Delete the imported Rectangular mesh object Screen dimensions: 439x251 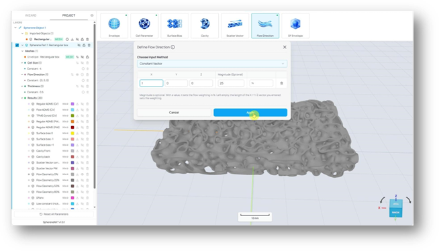pos(87,39)
